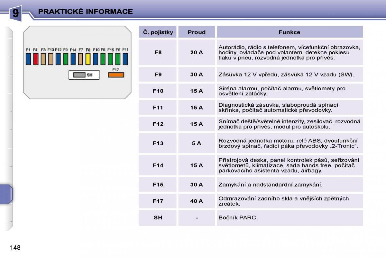Screen dimensions: 386x257
Task: Click the green F9 fuse in the diagram
Action: coord(66,59)
